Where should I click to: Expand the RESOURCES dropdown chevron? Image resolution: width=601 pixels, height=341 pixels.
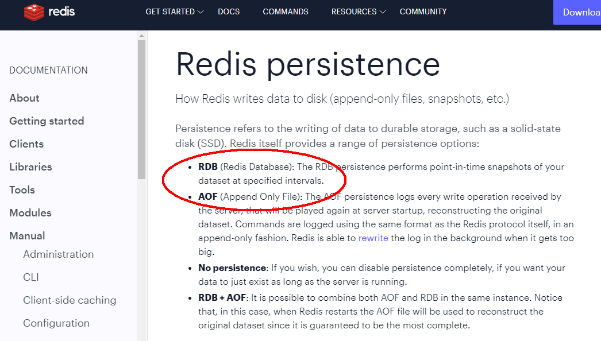pos(383,11)
